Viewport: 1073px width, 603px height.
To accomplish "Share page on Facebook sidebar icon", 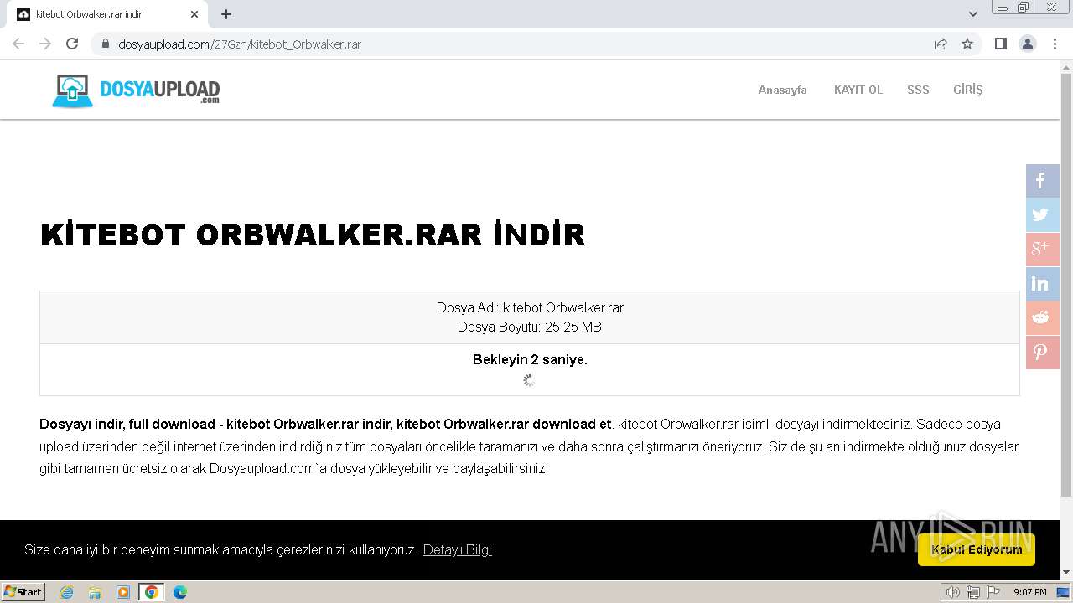I will (1042, 181).
